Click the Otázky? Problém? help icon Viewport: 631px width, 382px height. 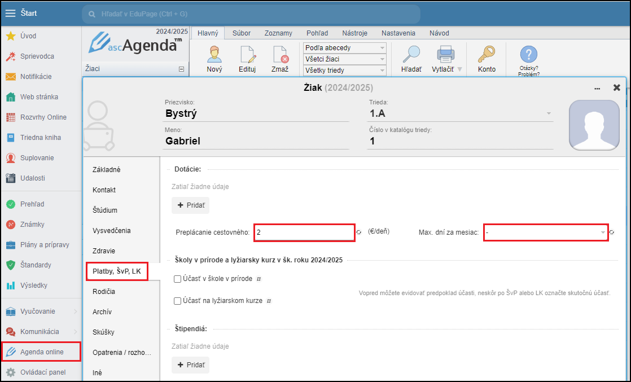[x=529, y=54]
